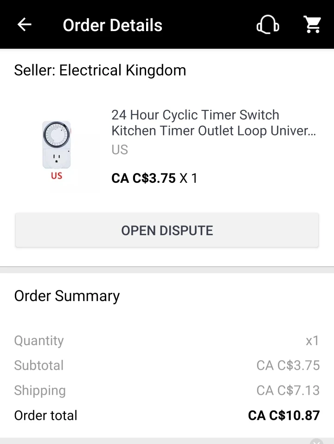This screenshot has height=444, width=334.
Task: Select the Quantity row label
Action: click(39, 341)
